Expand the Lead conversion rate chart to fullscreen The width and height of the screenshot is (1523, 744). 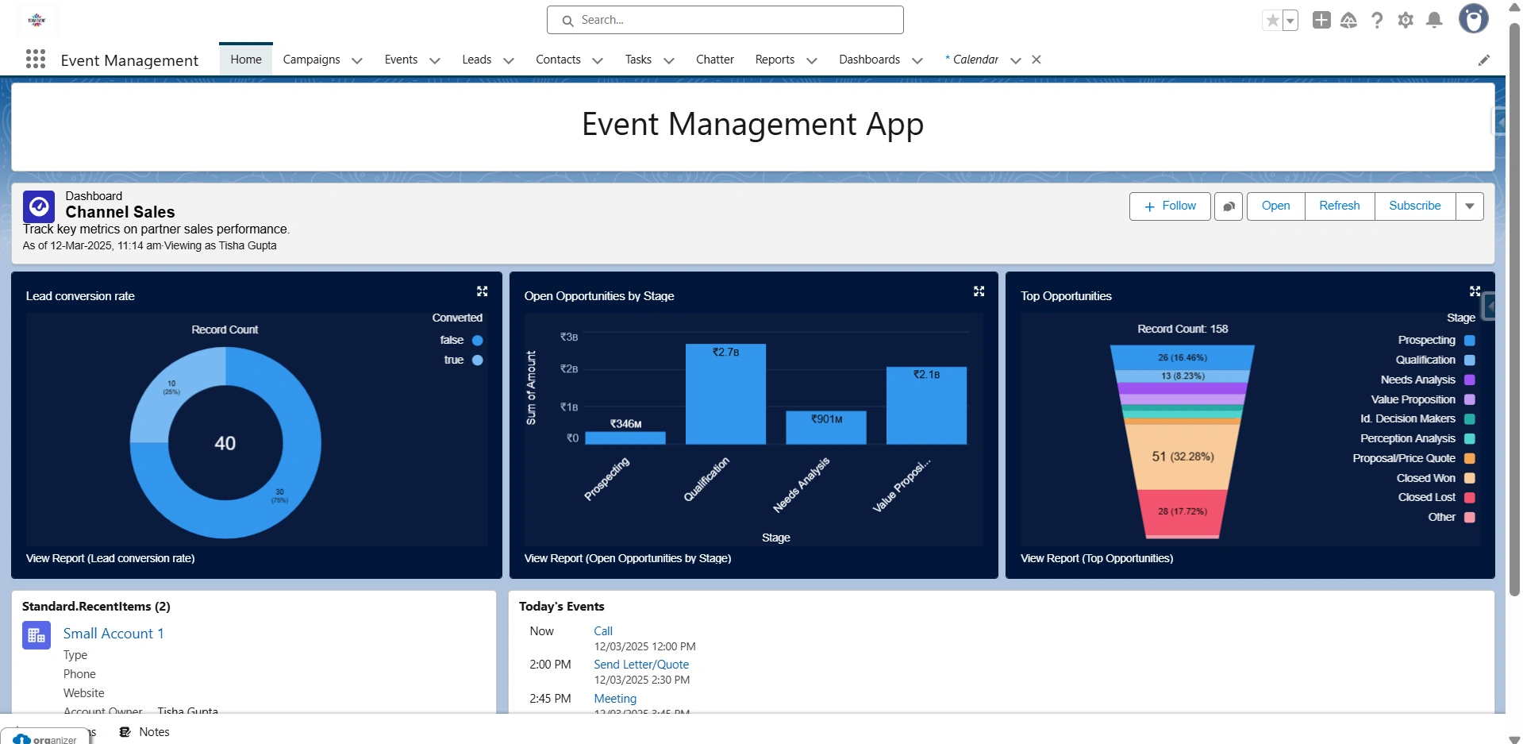click(x=483, y=291)
